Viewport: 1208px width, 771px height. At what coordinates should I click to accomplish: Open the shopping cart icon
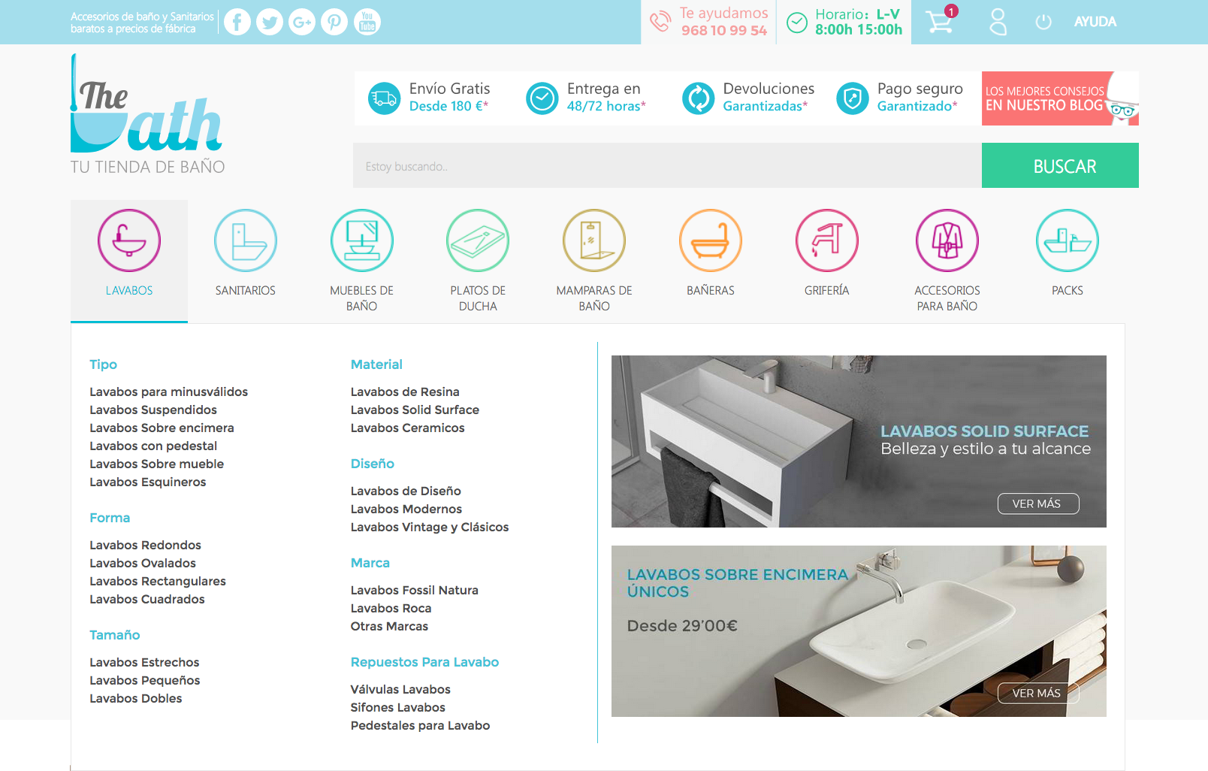[939, 22]
